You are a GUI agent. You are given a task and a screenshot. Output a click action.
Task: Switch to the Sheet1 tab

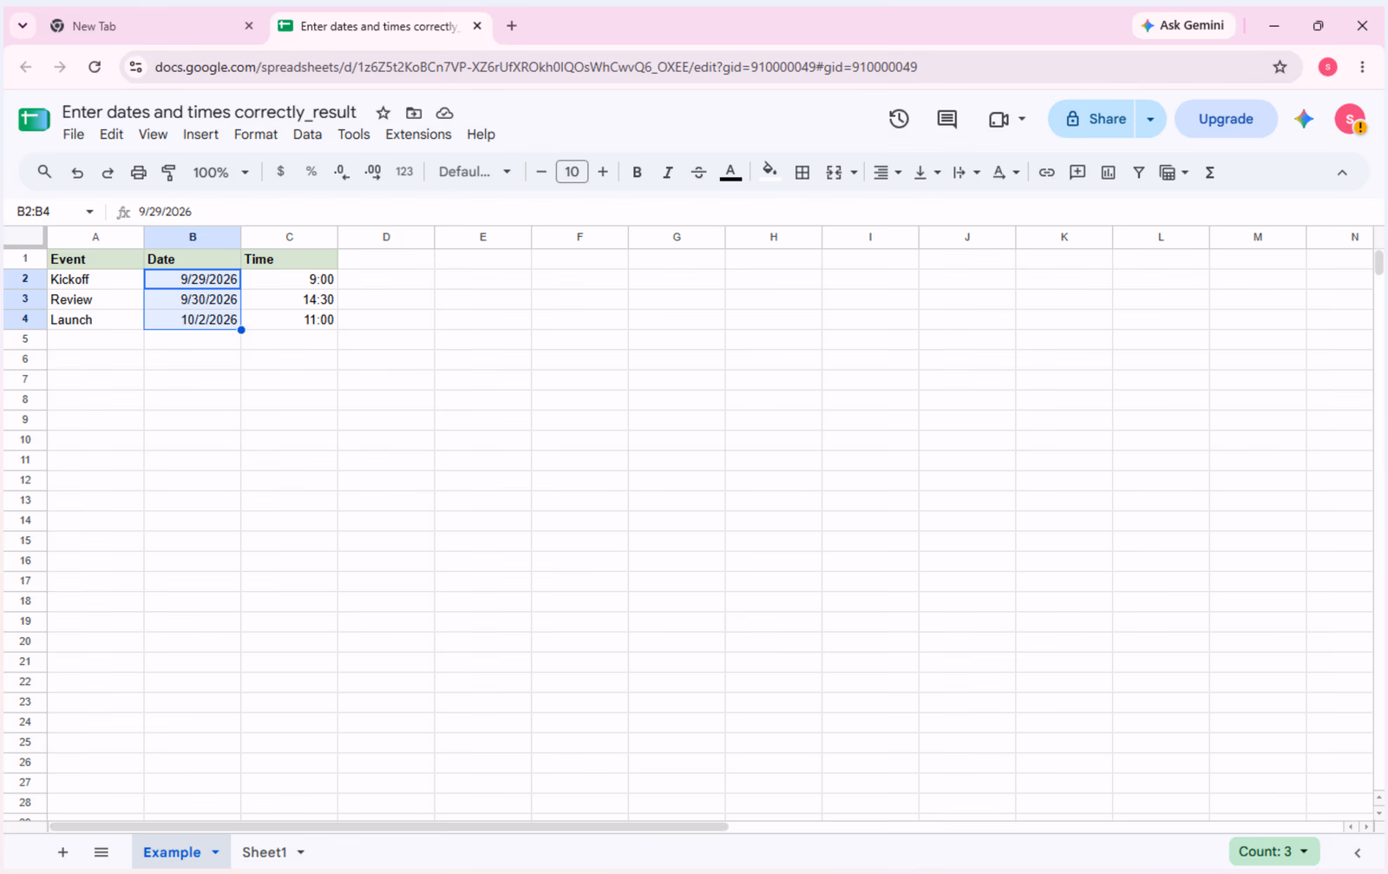265,852
